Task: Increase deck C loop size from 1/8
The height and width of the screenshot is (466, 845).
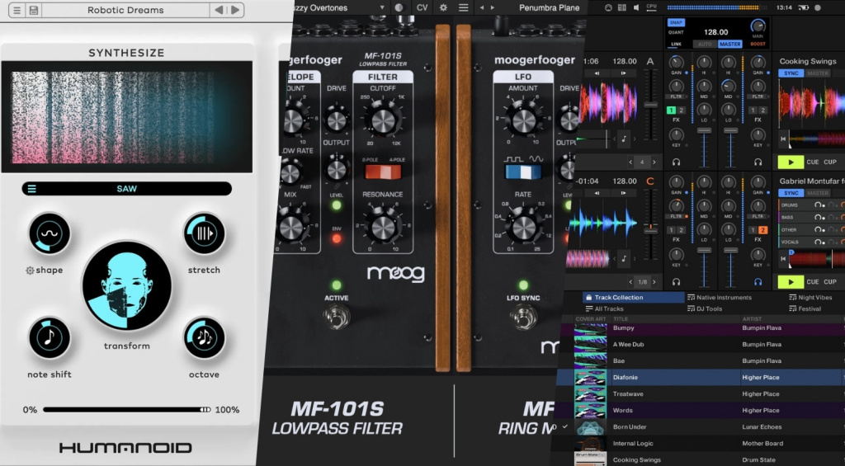Action: tap(654, 282)
